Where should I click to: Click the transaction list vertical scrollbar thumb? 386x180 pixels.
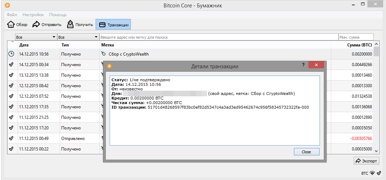coord(377,52)
